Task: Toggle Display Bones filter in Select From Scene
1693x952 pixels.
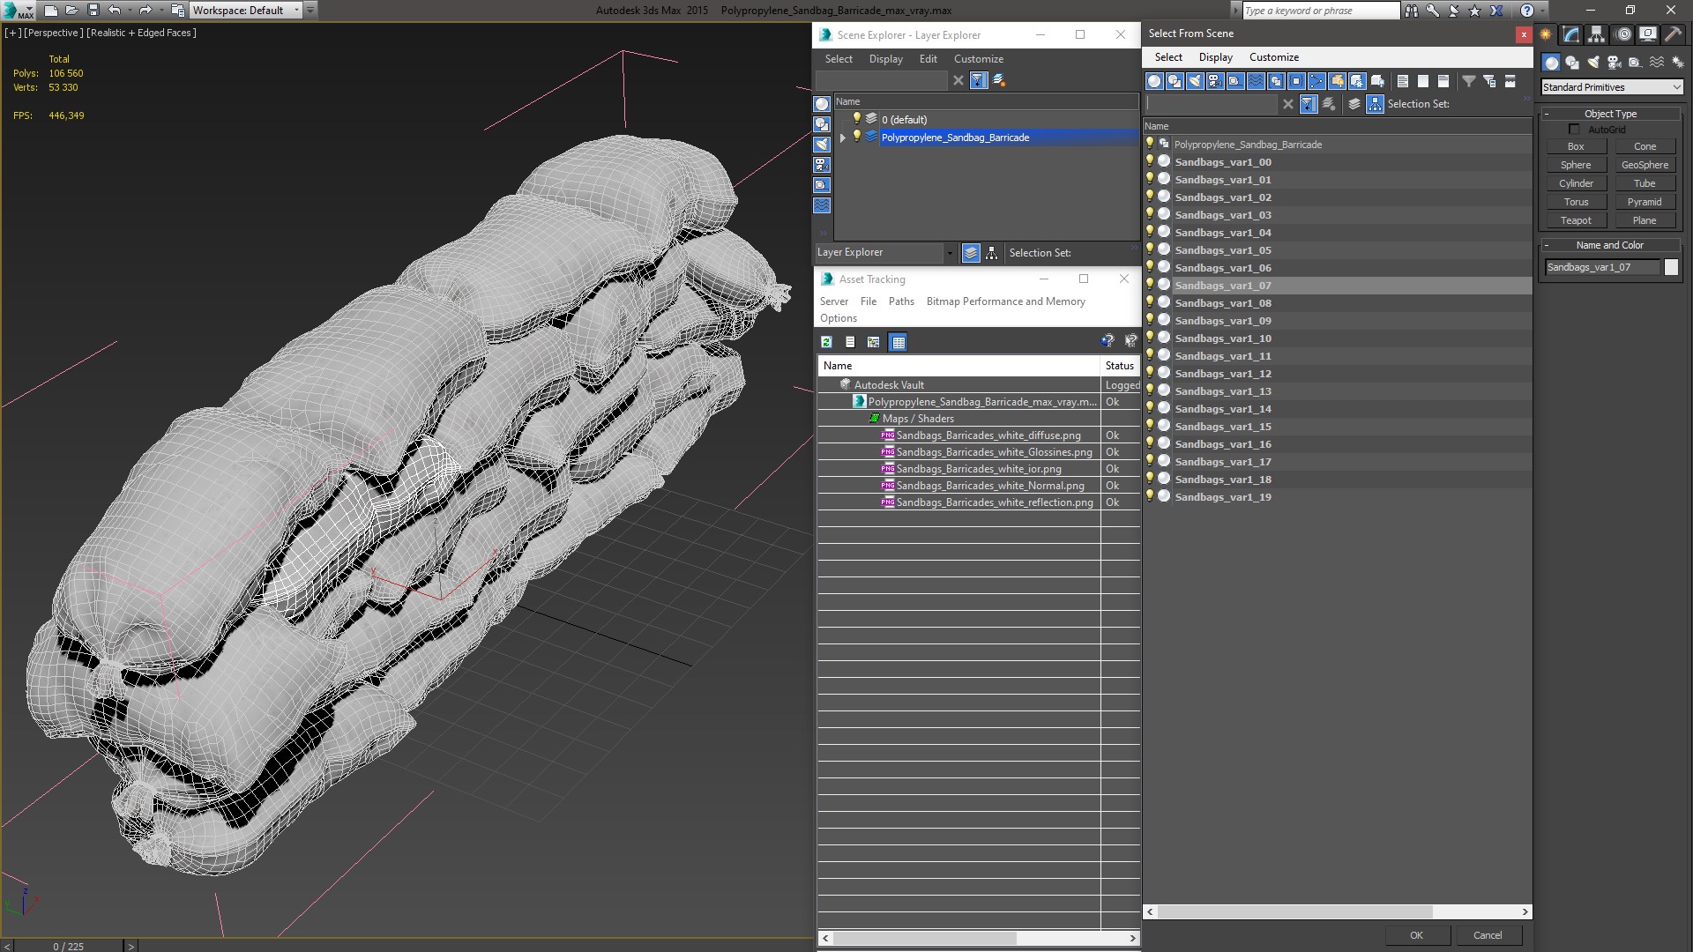Action: tap(1316, 81)
